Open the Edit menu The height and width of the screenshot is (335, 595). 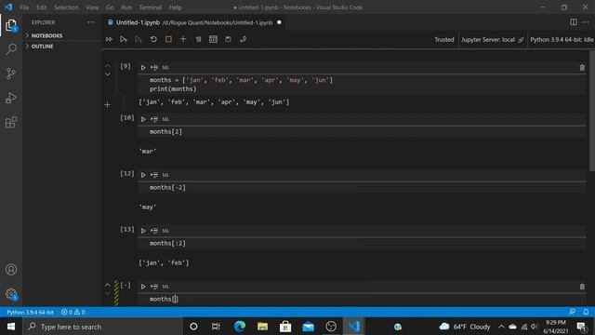(x=41, y=7)
